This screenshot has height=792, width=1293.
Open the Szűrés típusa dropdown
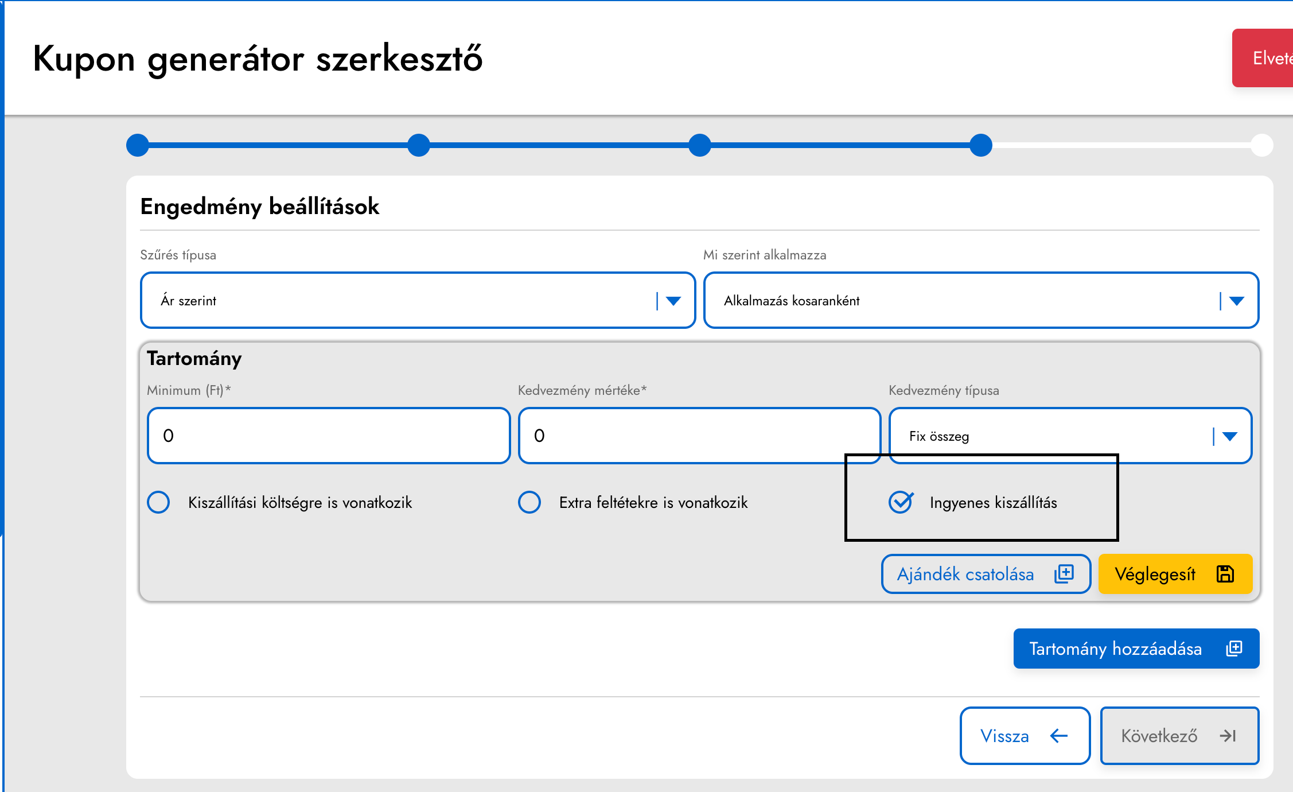[x=418, y=300]
